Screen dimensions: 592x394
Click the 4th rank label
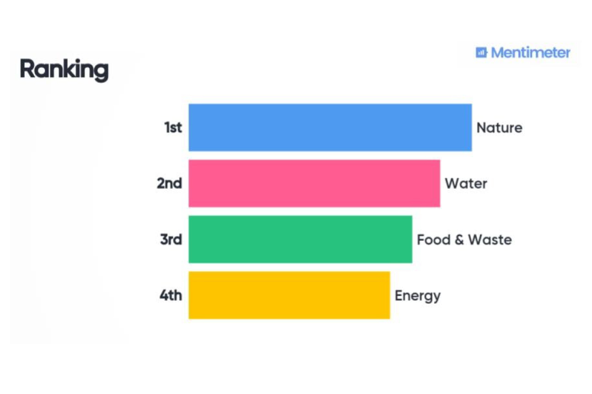tap(170, 295)
